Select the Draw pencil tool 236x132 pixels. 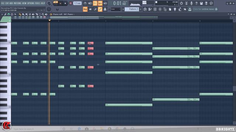[x=20, y=14]
